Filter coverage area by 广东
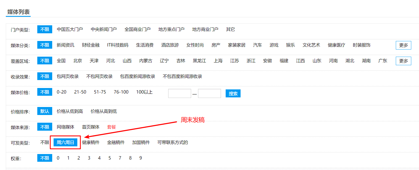The height and width of the screenshot is (170, 419). pos(383,61)
